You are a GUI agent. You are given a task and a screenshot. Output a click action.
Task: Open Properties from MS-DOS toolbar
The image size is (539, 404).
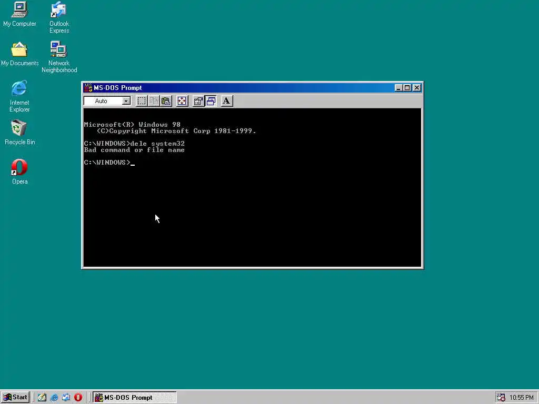(x=198, y=101)
